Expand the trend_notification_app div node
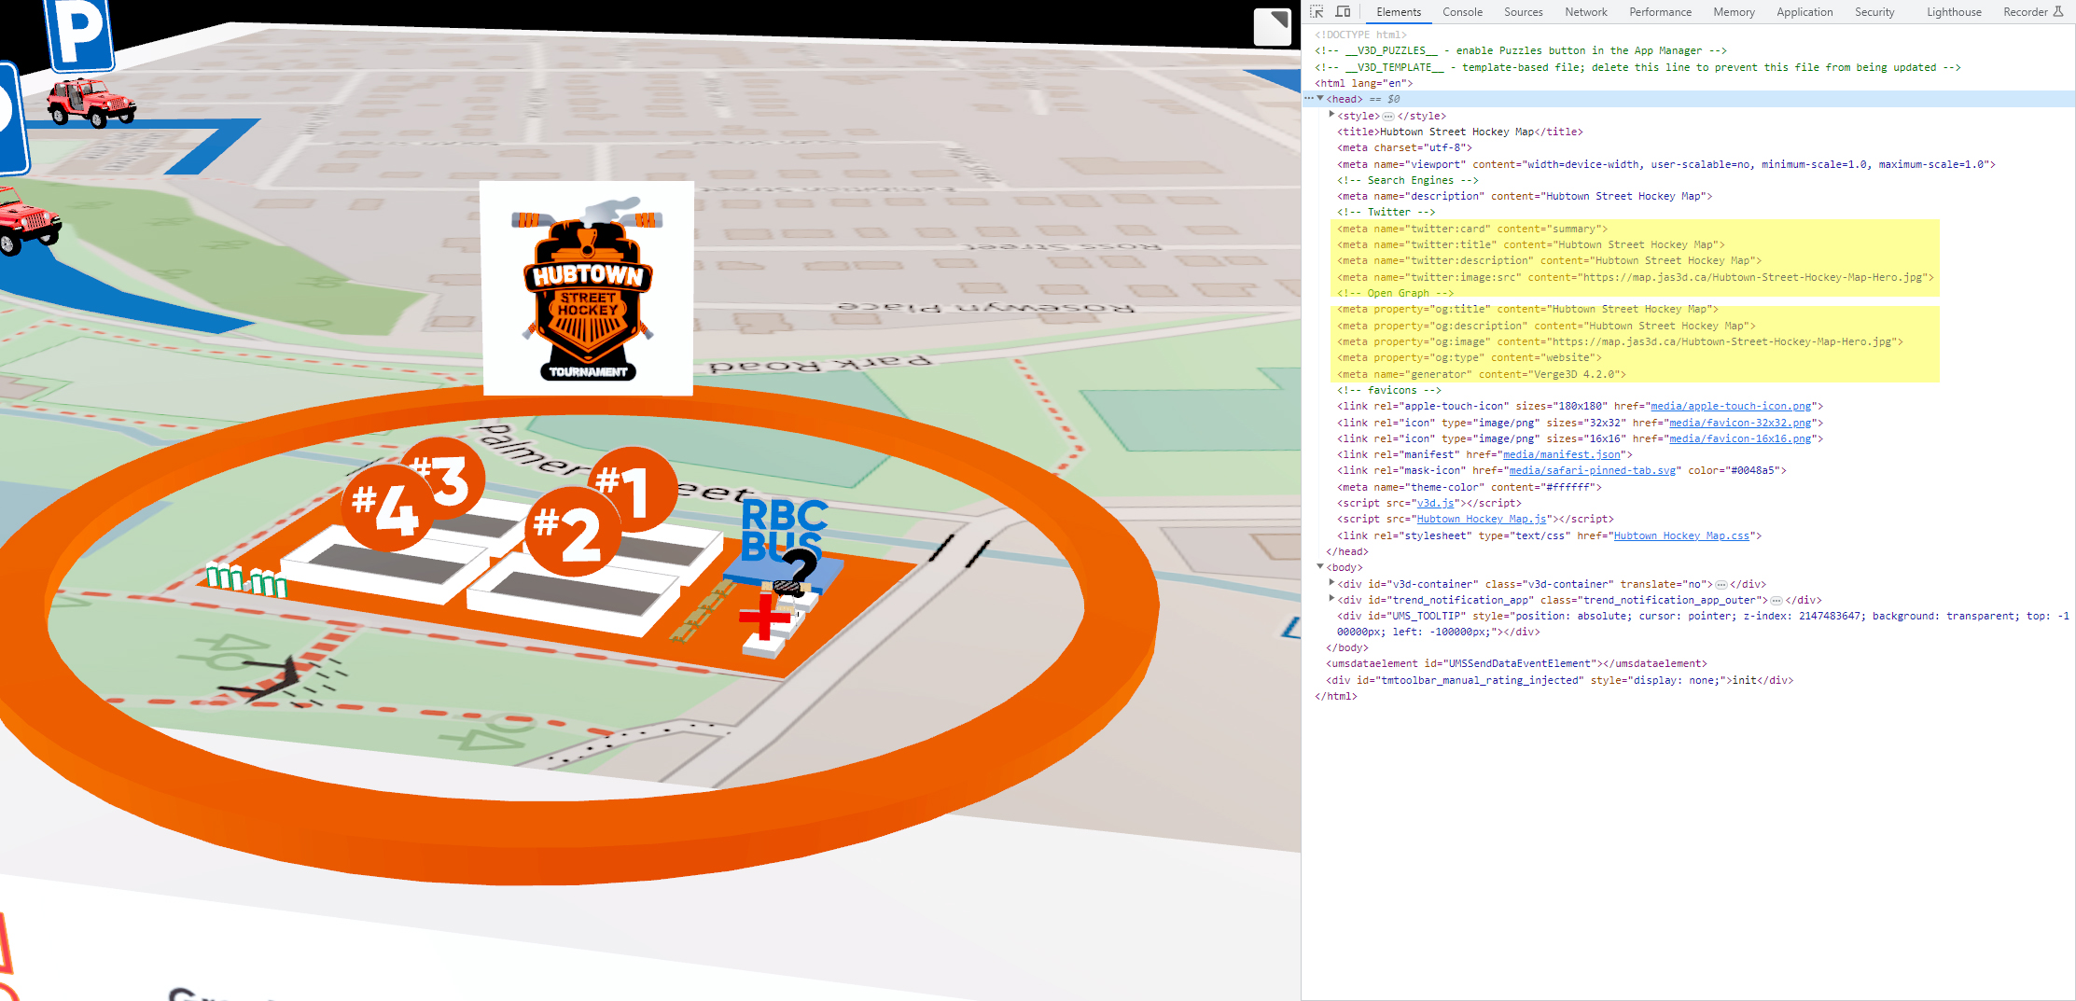 point(1331,599)
